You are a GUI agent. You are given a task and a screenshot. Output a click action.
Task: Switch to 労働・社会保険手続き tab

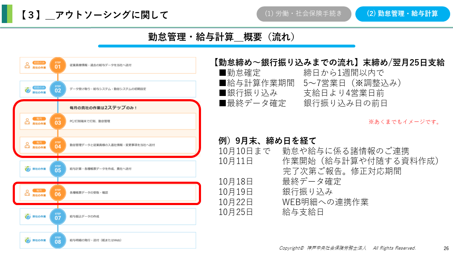304,14
